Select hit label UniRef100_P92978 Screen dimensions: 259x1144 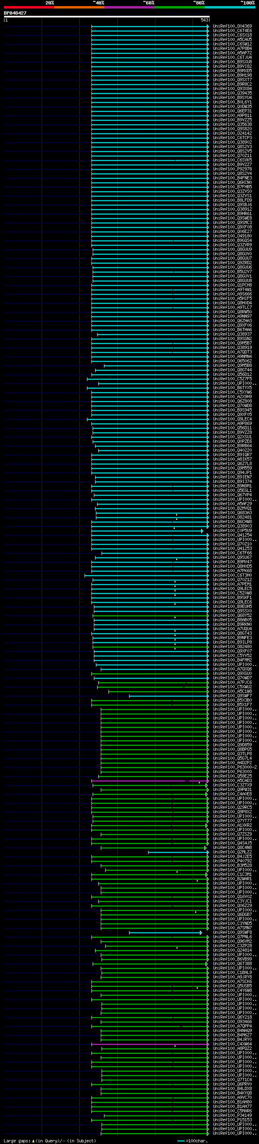tap(232, 169)
